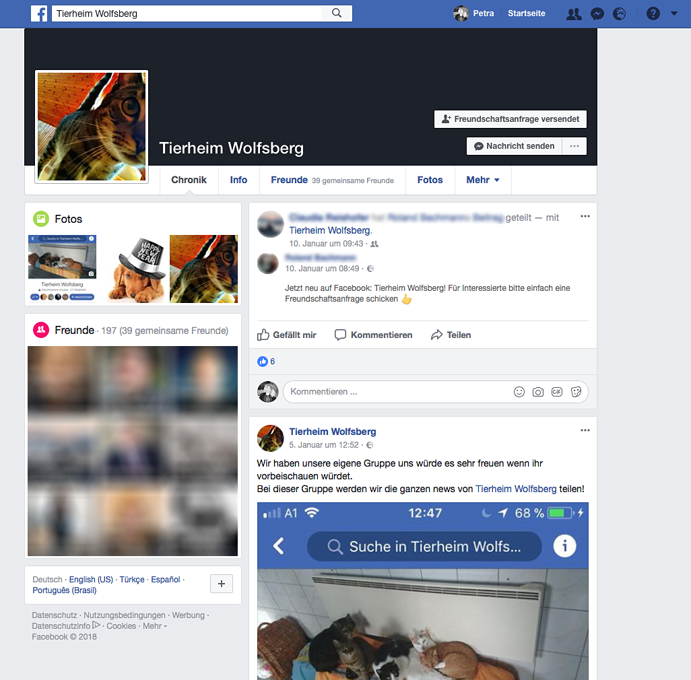
Task: Switch language to English (US)
Action: 91,580
